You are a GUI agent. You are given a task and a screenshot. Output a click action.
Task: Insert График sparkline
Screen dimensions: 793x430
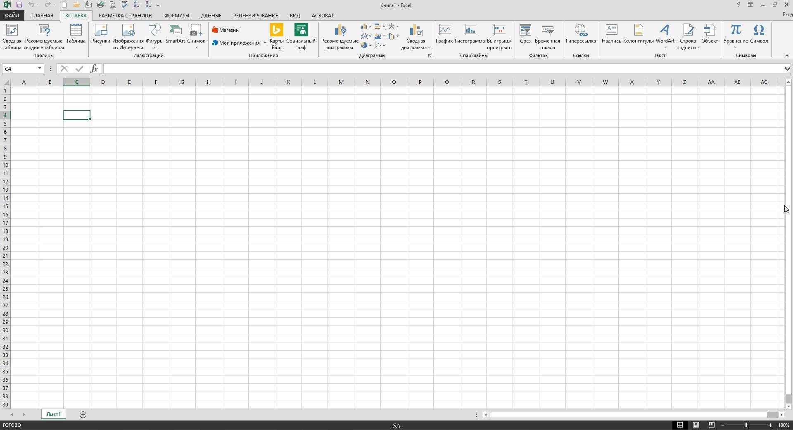(444, 34)
